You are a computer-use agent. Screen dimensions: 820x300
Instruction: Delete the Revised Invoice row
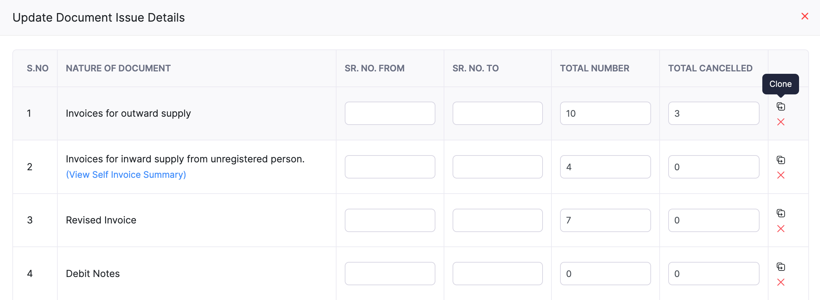point(781,229)
